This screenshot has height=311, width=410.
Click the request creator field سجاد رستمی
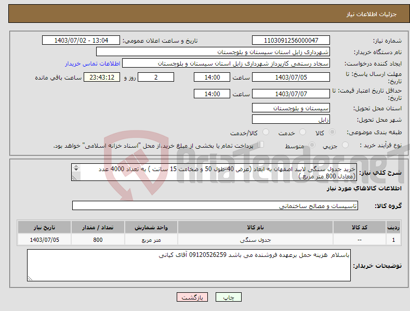[226, 63]
